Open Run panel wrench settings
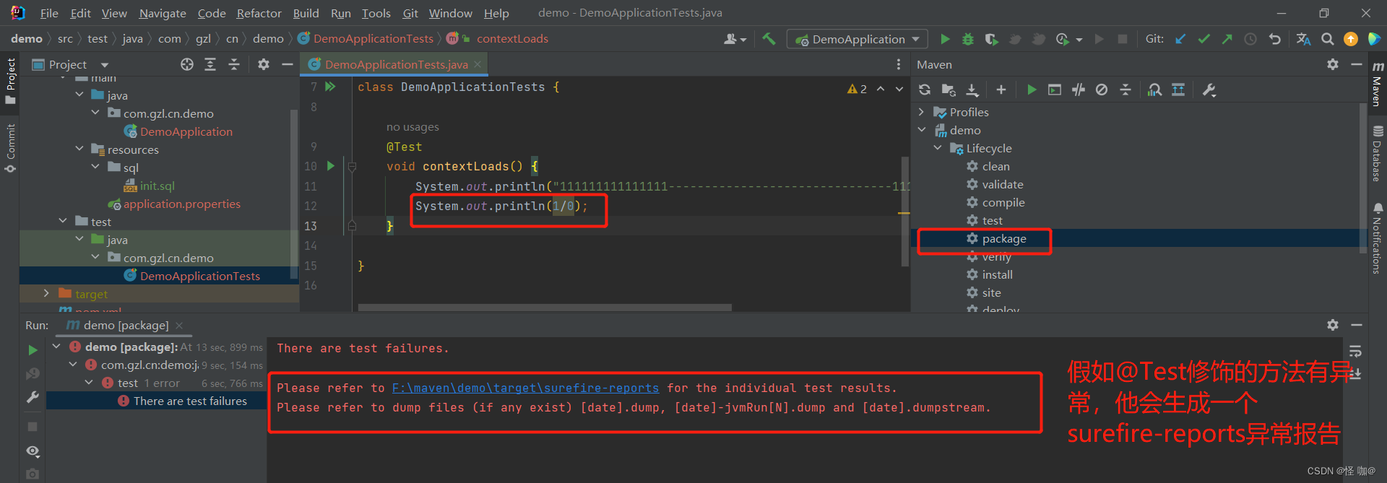 pyautogui.click(x=33, y=397)
